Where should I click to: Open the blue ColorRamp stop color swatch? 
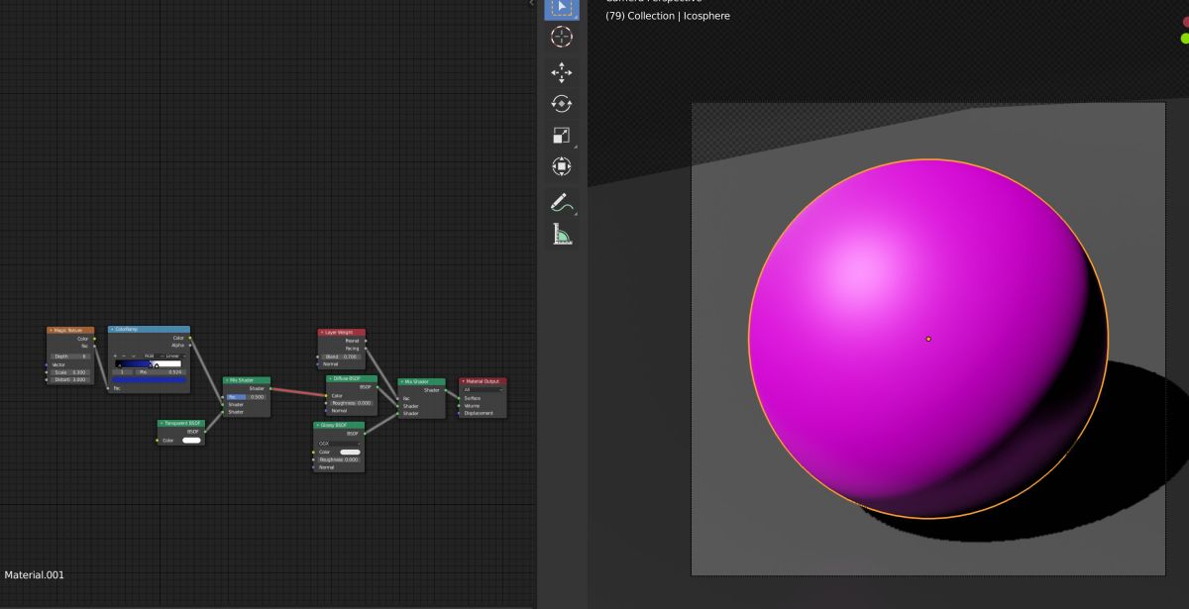[149, 379]
